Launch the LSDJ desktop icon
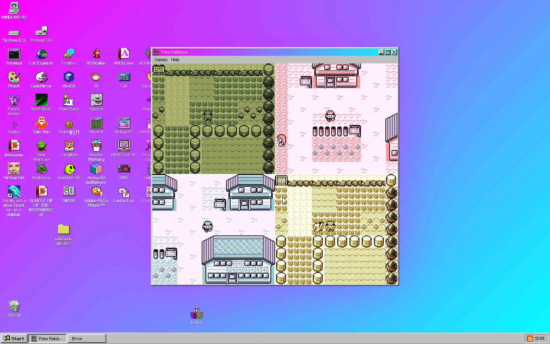550x344 pixels. coord(196,316)
